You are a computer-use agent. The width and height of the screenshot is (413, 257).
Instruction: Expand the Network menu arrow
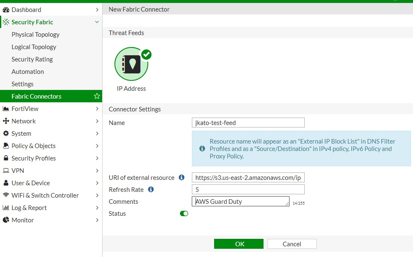pos(97,121)
